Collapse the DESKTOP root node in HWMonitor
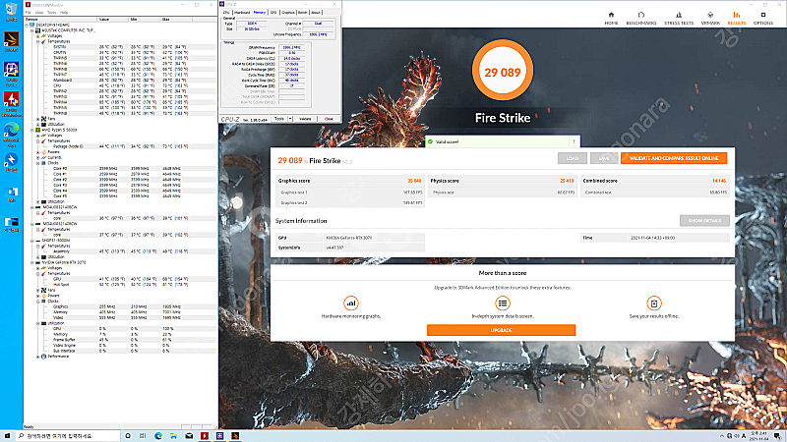Viewport: 787px width, 442px height. [27, 25]
